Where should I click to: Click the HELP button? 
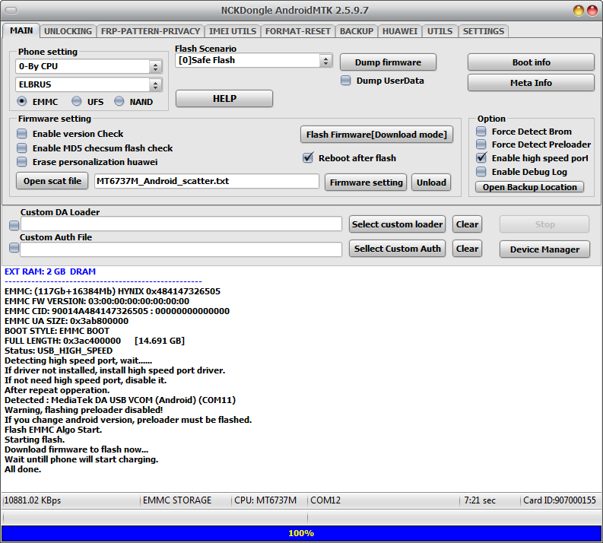224,99
